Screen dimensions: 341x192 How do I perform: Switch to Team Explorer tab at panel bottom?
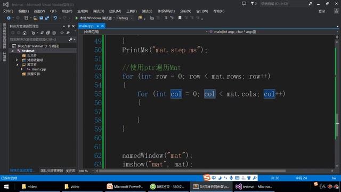point(52,171)
